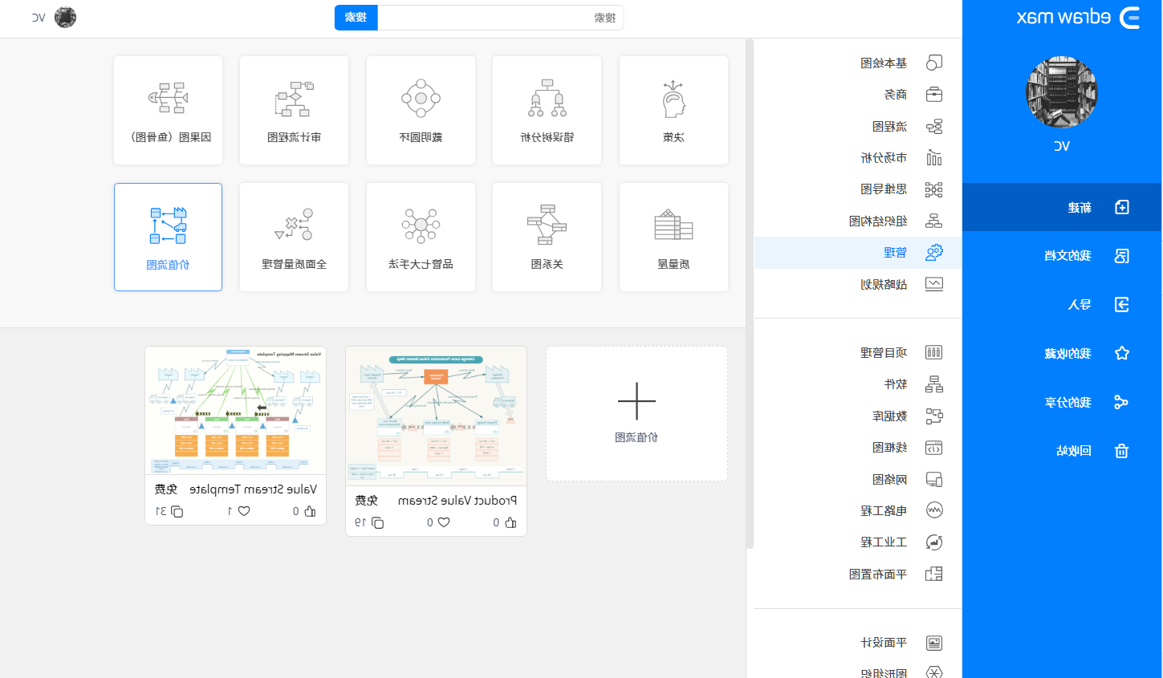Open the small user avatar in top bar
This screenshot has width=1163, height=678.
[65, 18]
